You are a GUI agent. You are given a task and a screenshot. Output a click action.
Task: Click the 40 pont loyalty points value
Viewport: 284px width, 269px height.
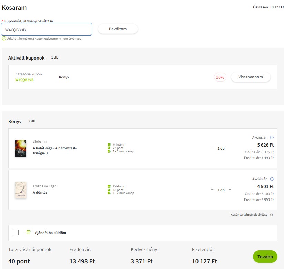point(19,261)
